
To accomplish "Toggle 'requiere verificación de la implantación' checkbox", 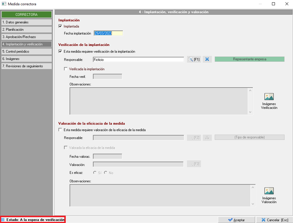I will click(60, 51).
